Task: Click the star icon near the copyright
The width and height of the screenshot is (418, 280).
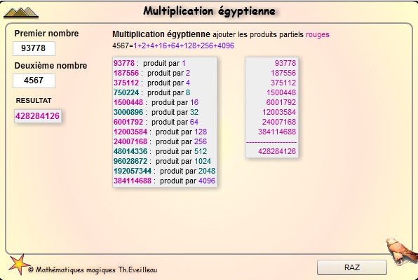Action: tap(19, 264)
